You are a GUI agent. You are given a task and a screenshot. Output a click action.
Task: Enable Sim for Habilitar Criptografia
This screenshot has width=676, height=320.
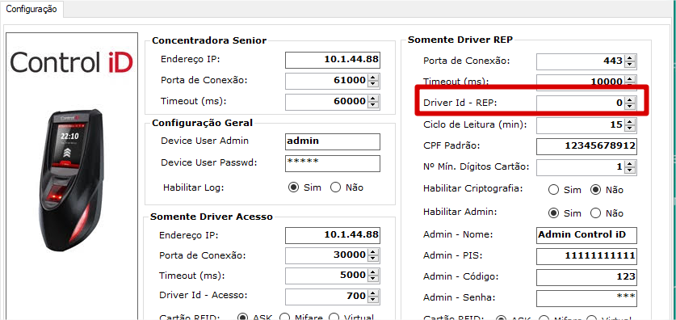click(x=553, y=190)
